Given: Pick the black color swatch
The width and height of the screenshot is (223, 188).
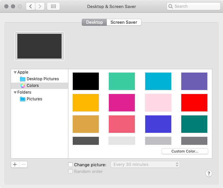Looking at the screenshot, I should click(x=86, y=81).
